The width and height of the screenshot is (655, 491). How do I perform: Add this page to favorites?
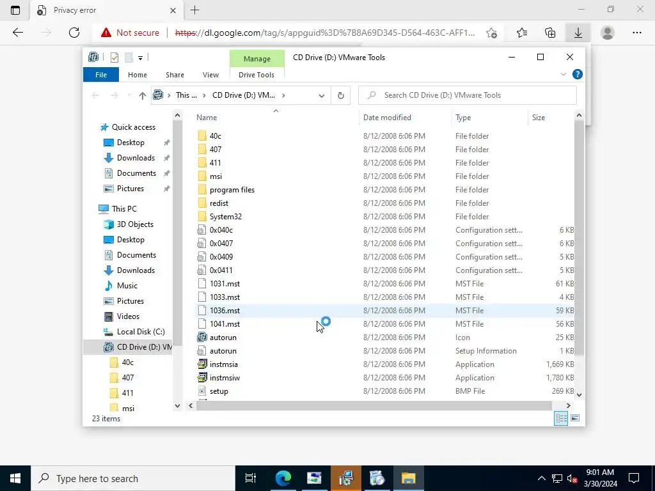click(492, 33)
